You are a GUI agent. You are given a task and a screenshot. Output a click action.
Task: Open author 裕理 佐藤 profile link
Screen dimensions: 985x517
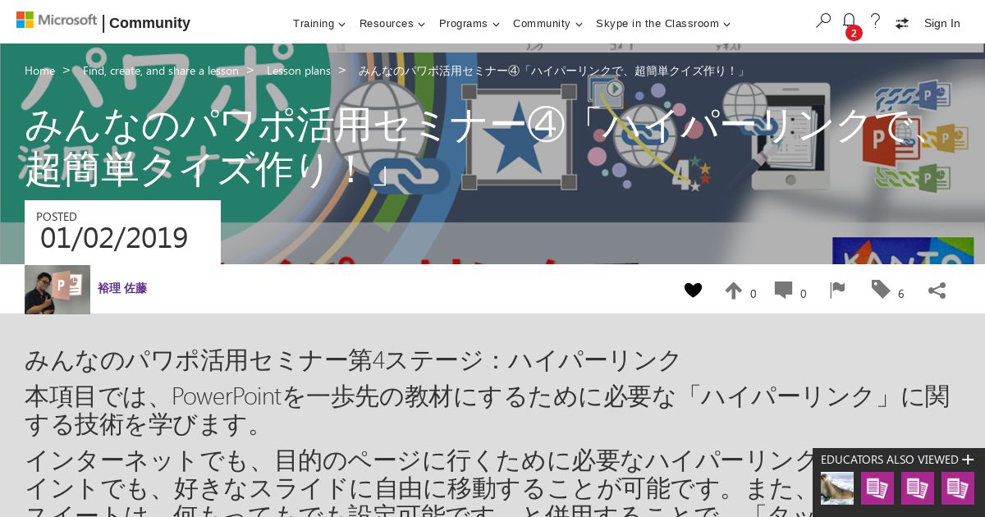(x=122, y=288)
